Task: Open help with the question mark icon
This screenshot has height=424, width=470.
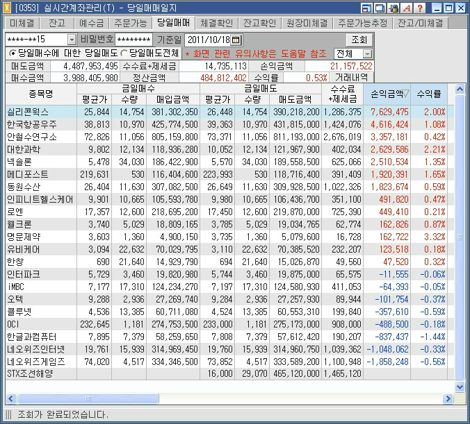Action: pos(419,8)
